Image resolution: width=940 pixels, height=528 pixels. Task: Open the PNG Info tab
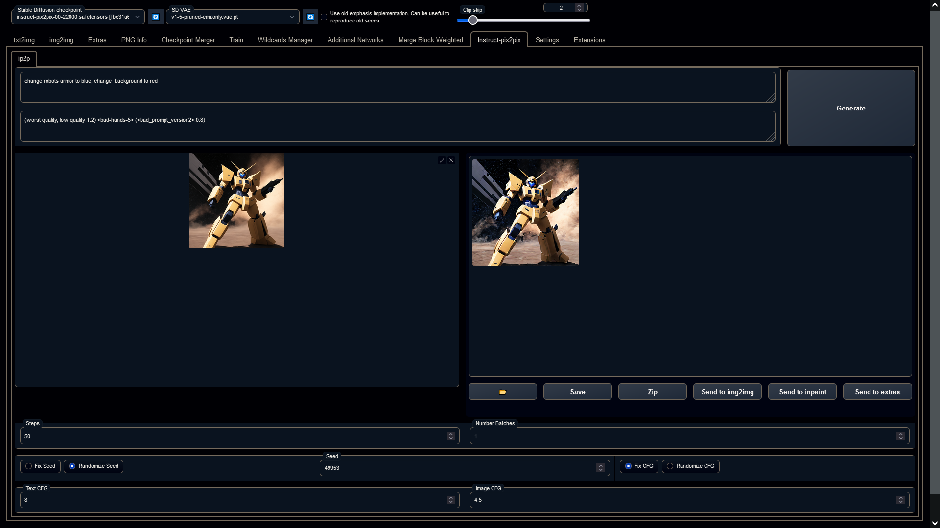pyautogui.click(x=134, y=40)
